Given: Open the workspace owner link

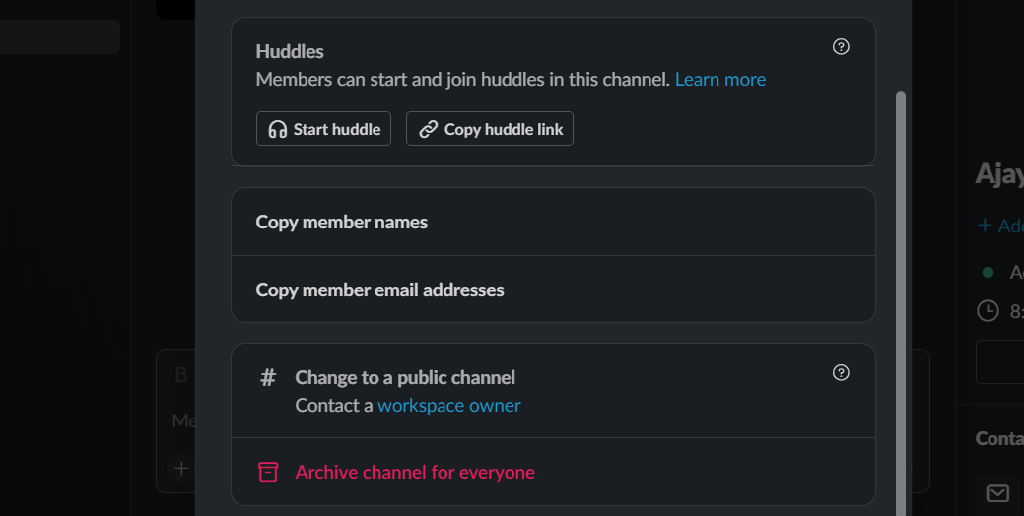Looking at the screenshot, I should (448, 405).
